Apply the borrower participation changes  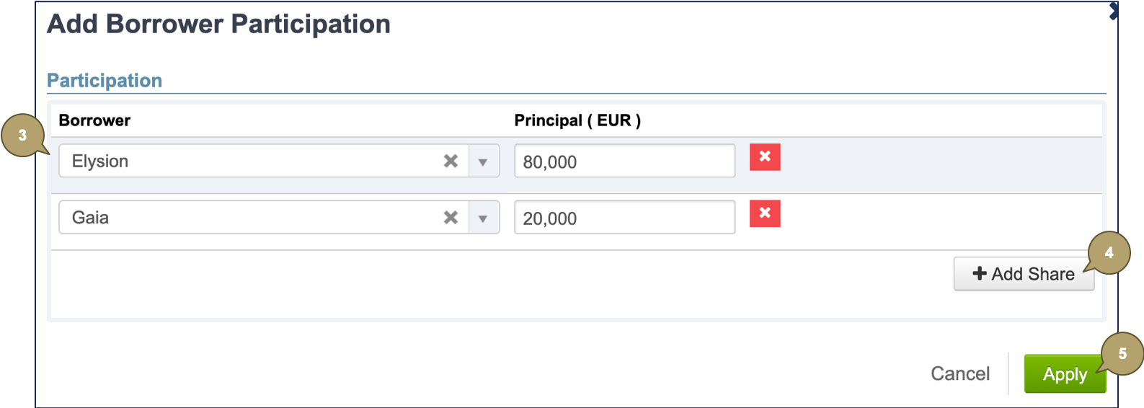tap(1064, 374)
